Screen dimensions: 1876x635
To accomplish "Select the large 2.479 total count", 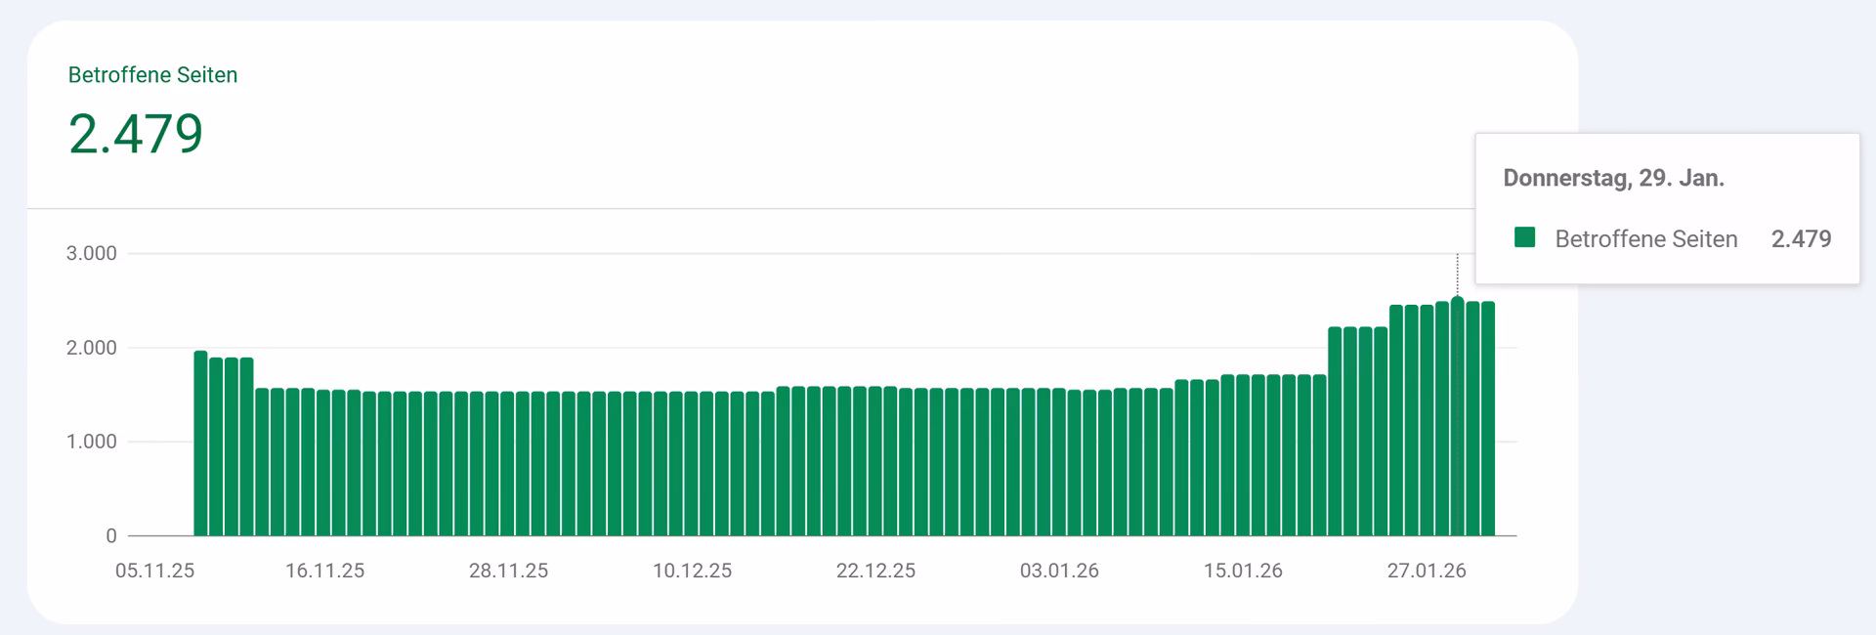I will click(x=136, y=134).
